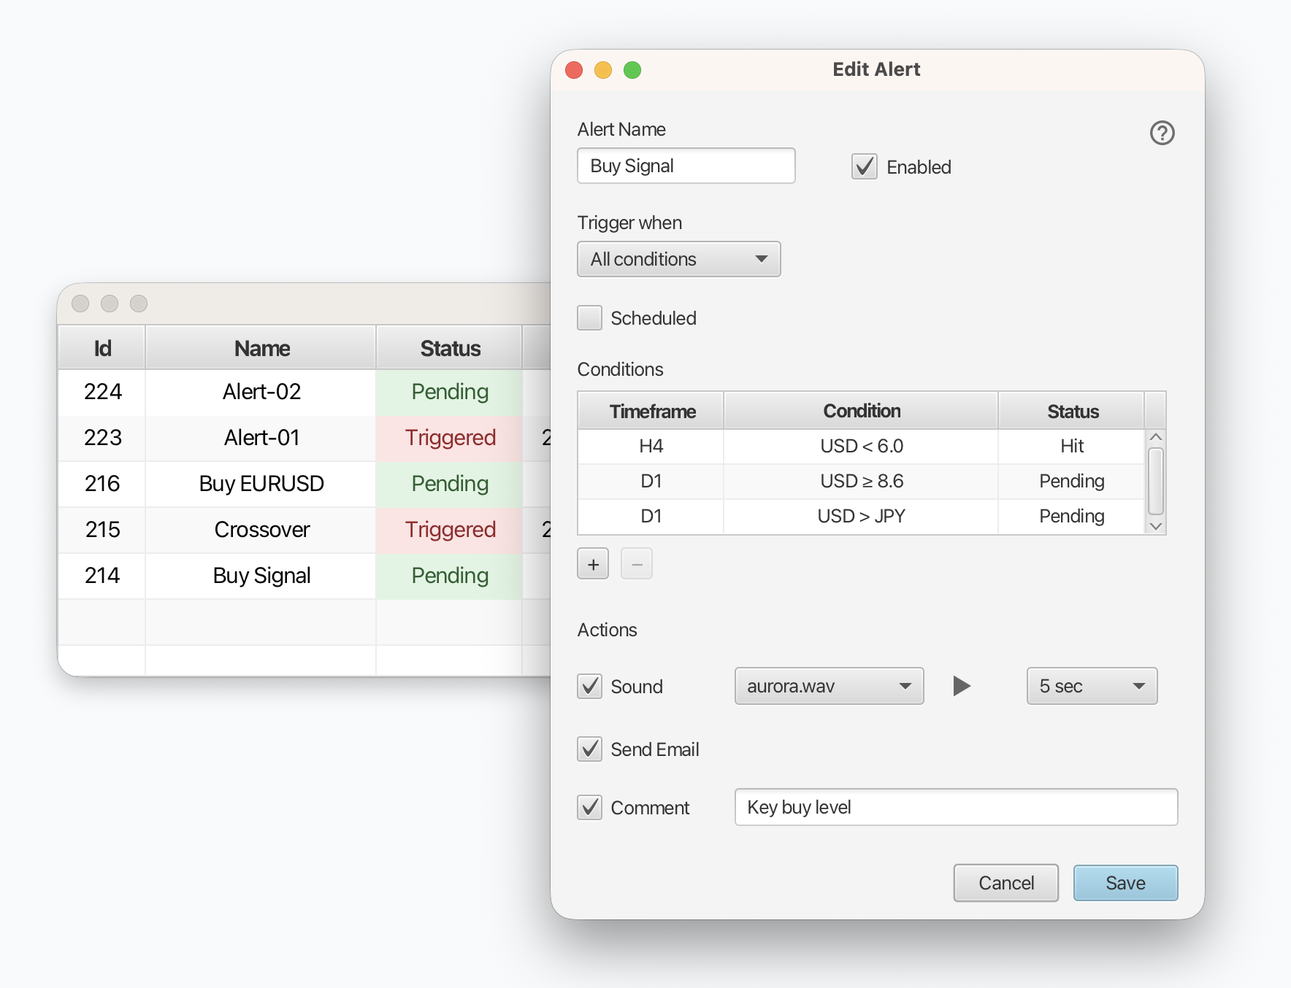Click Pending status of Buy EURUSD
Screen dimensions: 1291x988
[450, 484]
